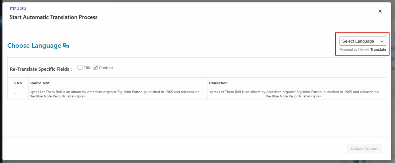Image resolution: width=395 pixels, height=163 pixels.
Task: Click the bold Translate text beside Google
Action: tap(378, 50)
